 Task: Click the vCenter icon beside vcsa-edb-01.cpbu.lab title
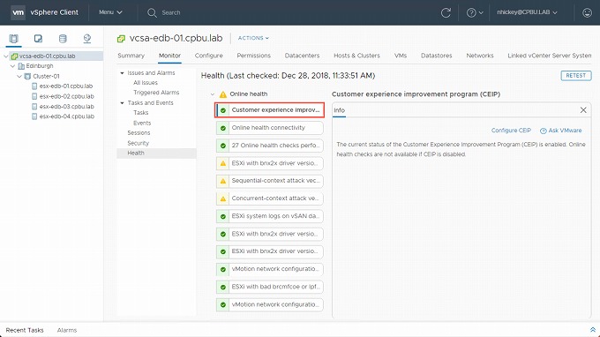pos(121,38)
